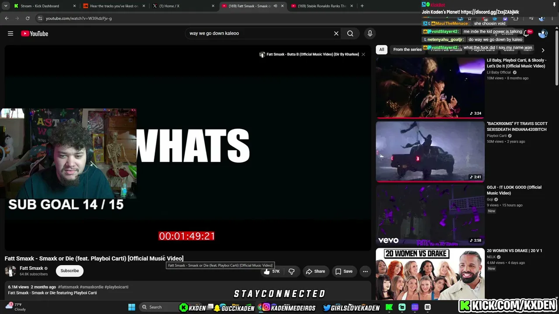View site information beside the URL
This screenshot has height=314, width=559.
[x=40, y=18]
